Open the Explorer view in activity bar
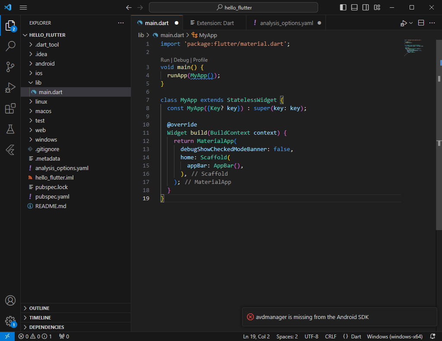Viewport: 442px width, 341px height. [10, 25]
